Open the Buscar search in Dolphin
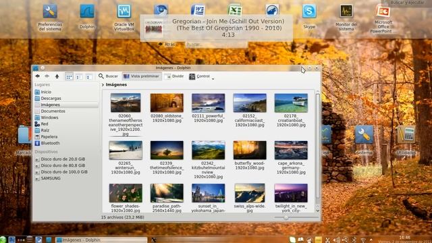The width and height of the screenshot is (432, 243). (108, 76)
